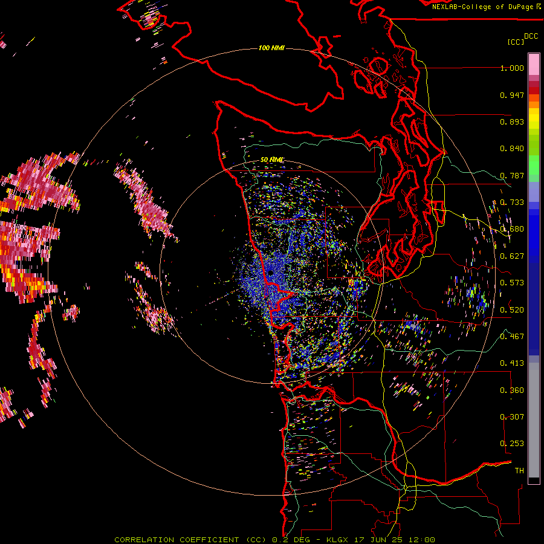Pick the yellow segment of color scale

point(534,119)
